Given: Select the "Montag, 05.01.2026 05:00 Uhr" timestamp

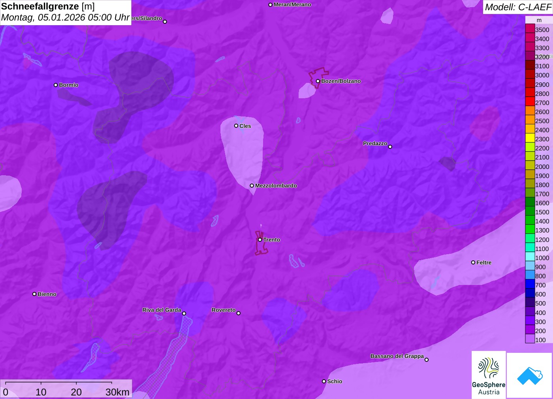Looking at the screenshot, I should (66, 18).
